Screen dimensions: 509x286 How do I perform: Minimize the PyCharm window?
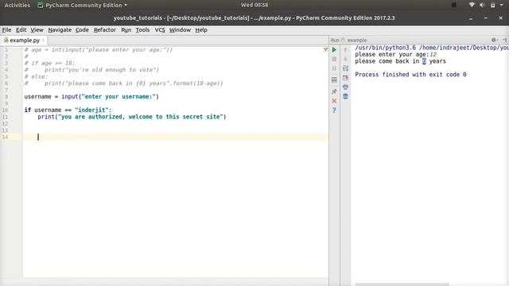[x=471, y=18]
